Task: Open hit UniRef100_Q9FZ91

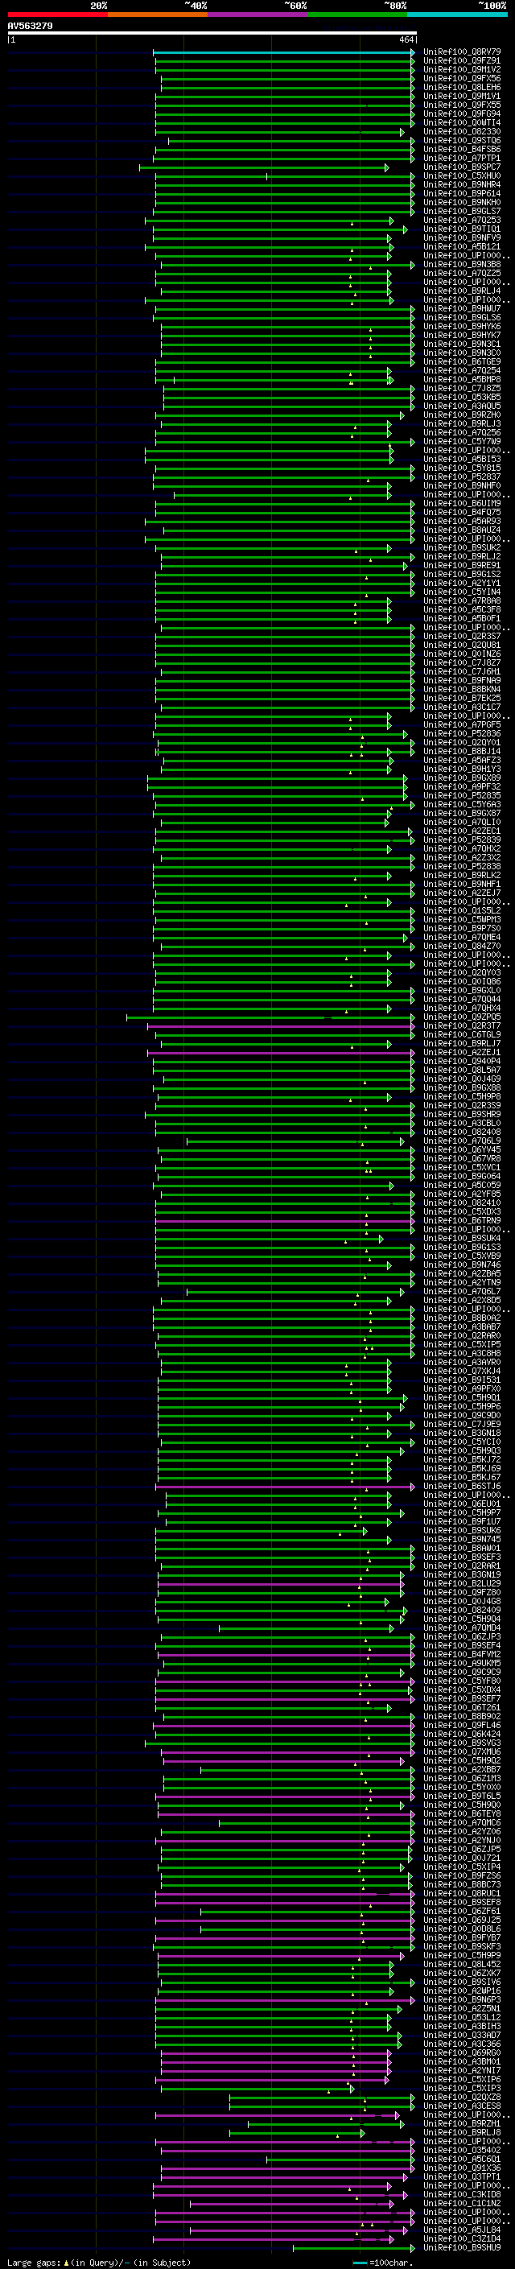Action: click(462, 61)
